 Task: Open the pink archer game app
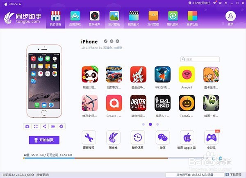pos(90,103)
